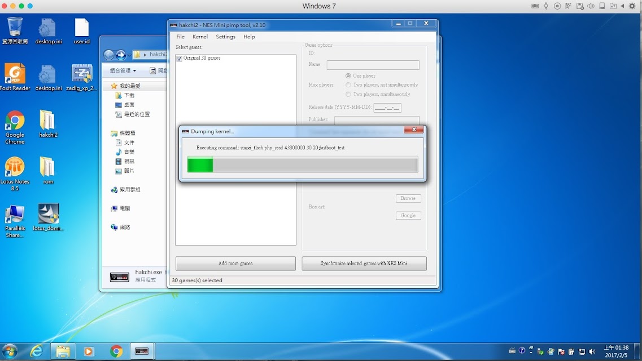Click the Release date input field

[387, 108]
